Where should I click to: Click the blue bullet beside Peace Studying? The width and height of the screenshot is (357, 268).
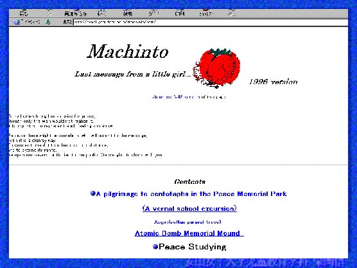(x=155, y=247)
